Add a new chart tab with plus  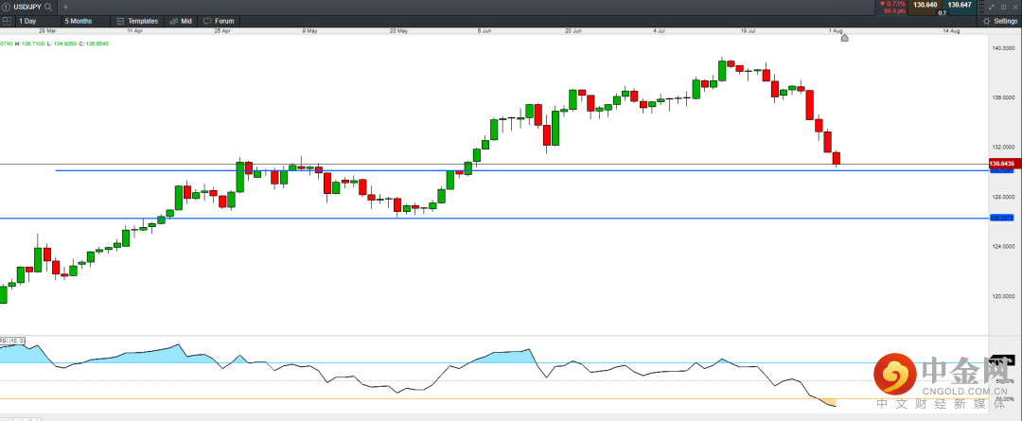65,6
